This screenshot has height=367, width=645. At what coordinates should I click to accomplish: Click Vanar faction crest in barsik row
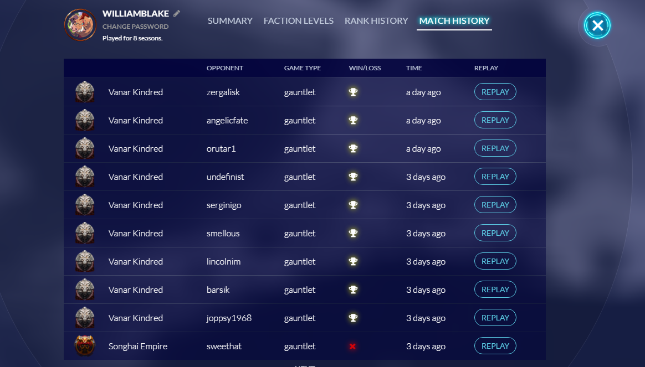[x=85, y=290]
